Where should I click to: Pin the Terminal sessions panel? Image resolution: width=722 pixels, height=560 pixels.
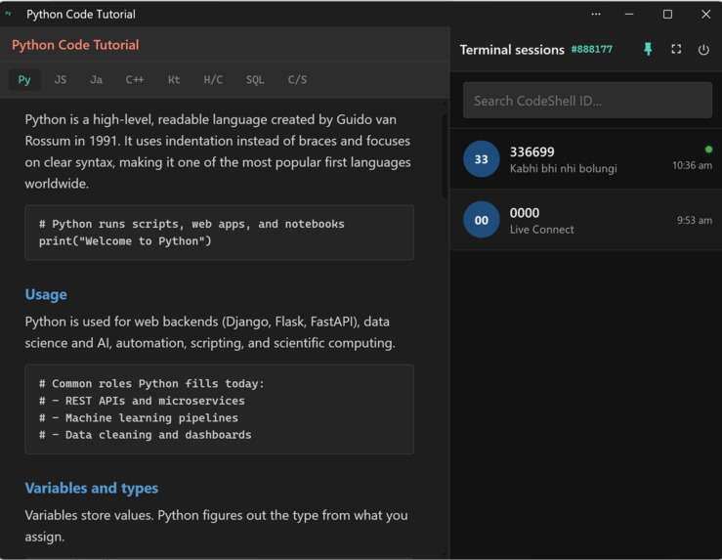point(648,49)
